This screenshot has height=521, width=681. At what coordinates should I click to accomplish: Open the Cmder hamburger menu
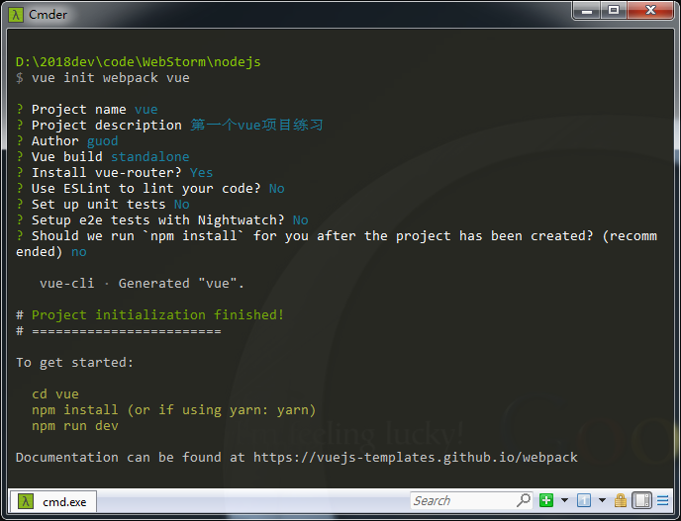[x=663, y=500]
